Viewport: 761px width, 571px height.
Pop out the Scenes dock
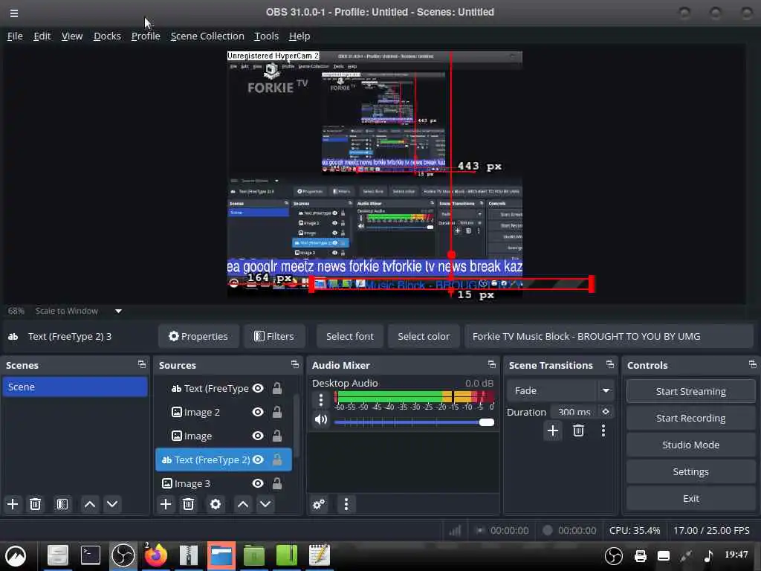[142, 364]
